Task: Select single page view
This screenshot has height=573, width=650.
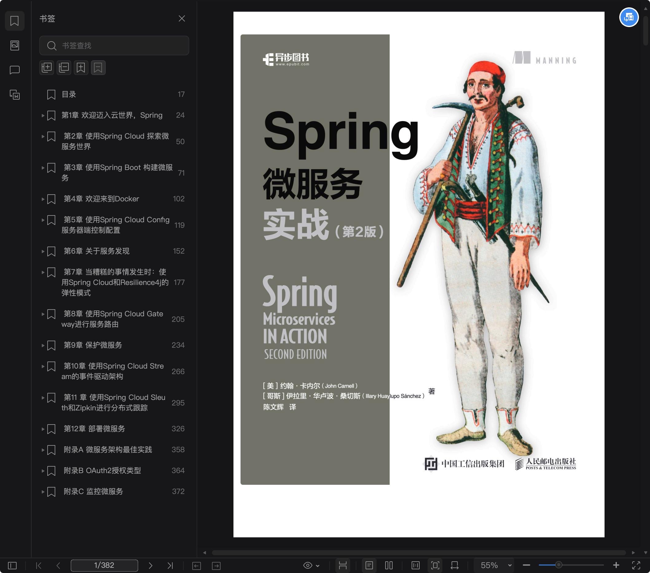Action: (x=369, y=565)
